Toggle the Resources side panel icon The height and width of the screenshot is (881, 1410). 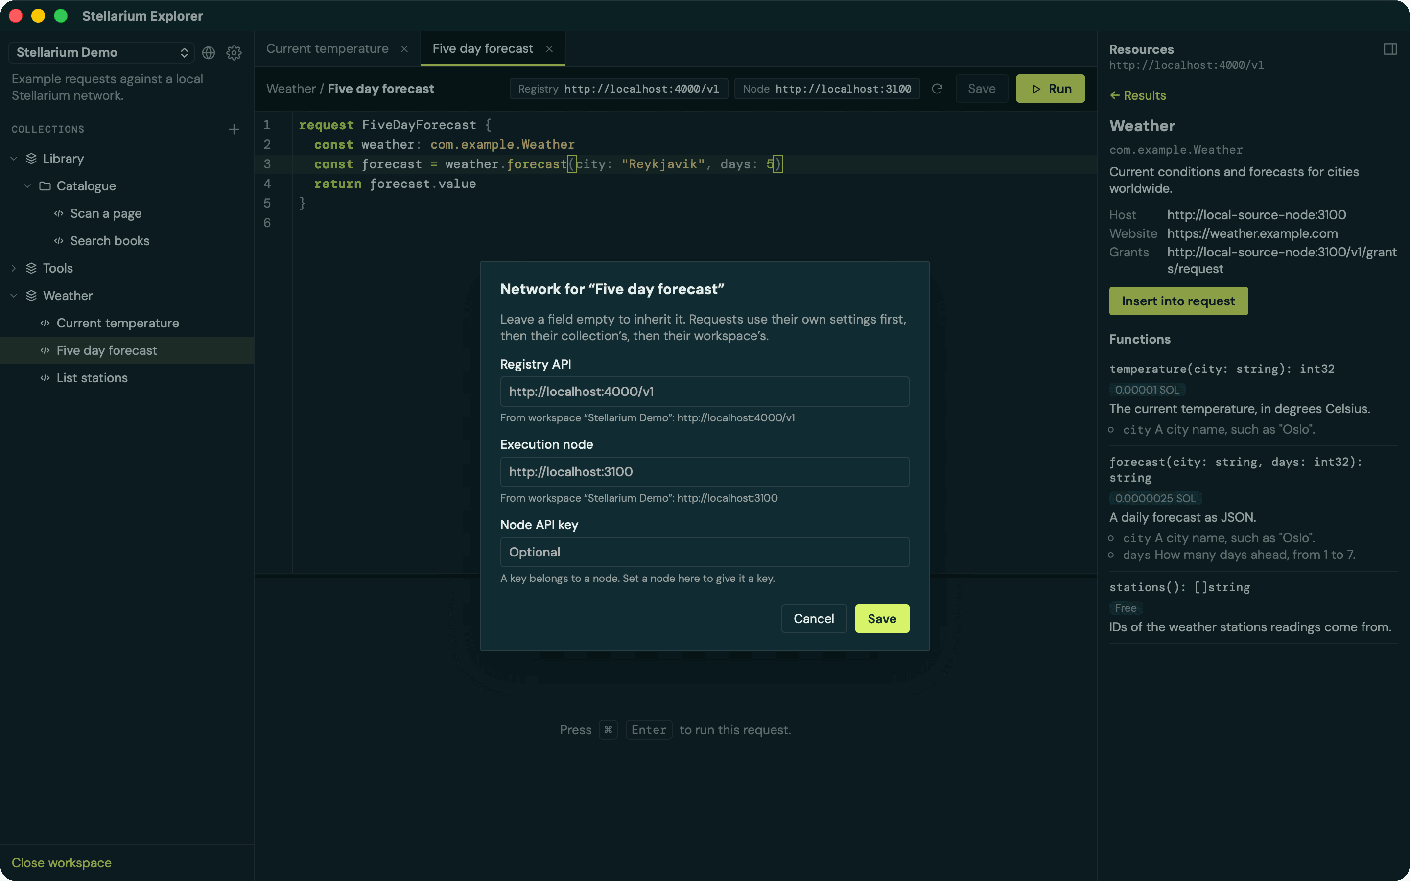point(1390,49)
